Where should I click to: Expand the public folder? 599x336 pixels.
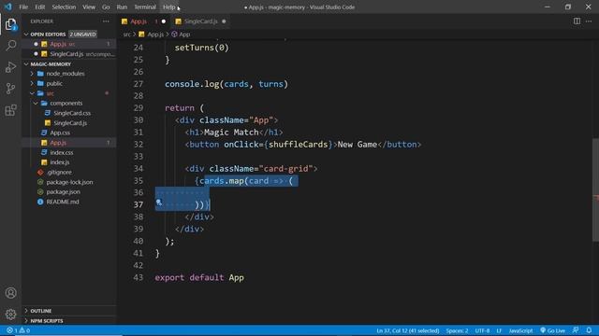click(x=33, y=83)
